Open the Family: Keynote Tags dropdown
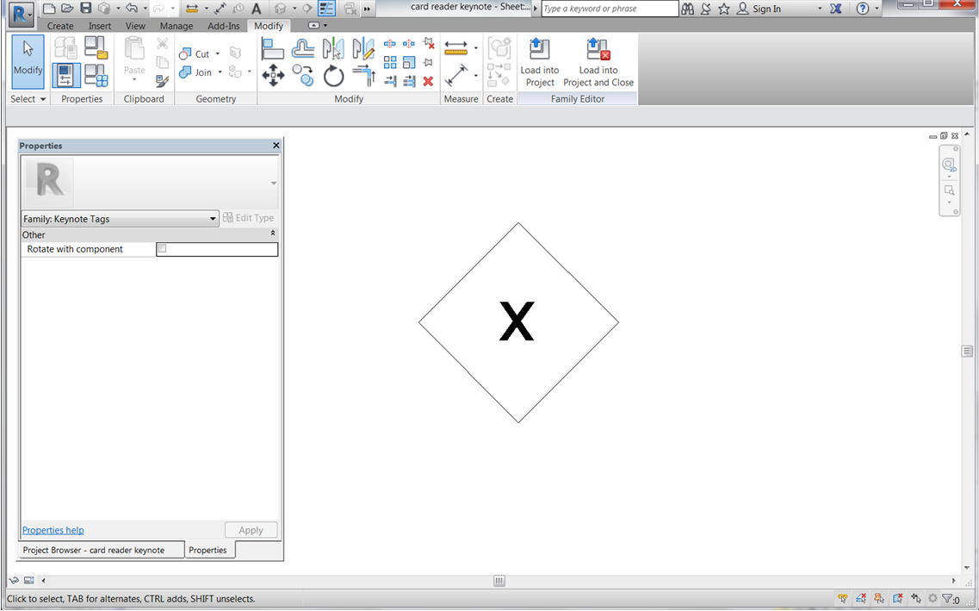The image size is (979, 611). (214, 218)
